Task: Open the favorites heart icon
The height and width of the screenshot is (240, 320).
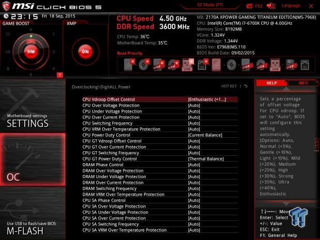Action: (271, 6)
